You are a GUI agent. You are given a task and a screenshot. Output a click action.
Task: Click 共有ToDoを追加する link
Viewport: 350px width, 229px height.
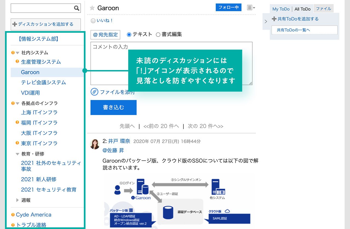pos(298,19)
